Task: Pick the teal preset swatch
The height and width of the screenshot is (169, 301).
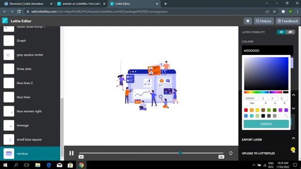Action: (252, 116)
